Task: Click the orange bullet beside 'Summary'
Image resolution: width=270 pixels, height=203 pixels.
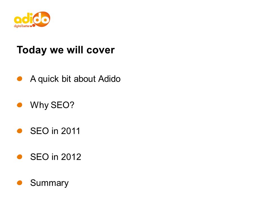Action: pos(20,183)
